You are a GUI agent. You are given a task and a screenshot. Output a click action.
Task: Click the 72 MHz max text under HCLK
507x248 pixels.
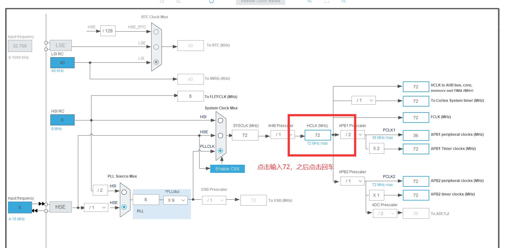pyautogui.click(x=317, y=143)
